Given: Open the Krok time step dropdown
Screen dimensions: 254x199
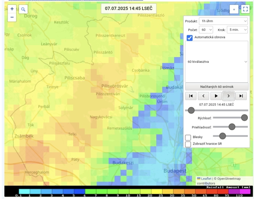Looking at the screenshot, I should [237, 30].
